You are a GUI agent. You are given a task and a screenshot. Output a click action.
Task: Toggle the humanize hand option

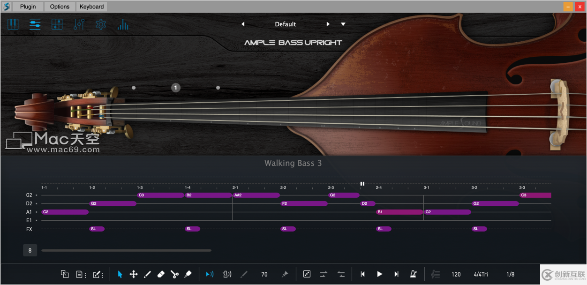coord(227,274)
